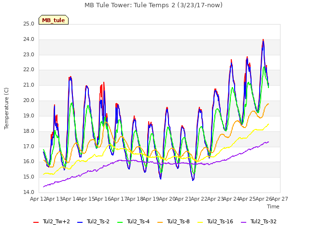Click the Apr 20 x-axis date label
309x231 pixels.
pos(167,199)
